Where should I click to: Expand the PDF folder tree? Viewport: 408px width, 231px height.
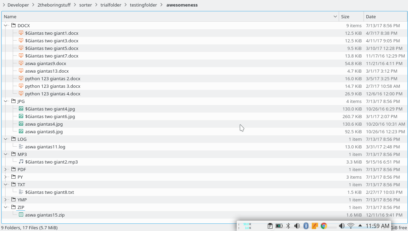click(6, 169)
